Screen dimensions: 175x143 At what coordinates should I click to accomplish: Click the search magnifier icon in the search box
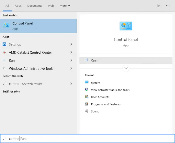pyautogui.click(x=5, y=138)
